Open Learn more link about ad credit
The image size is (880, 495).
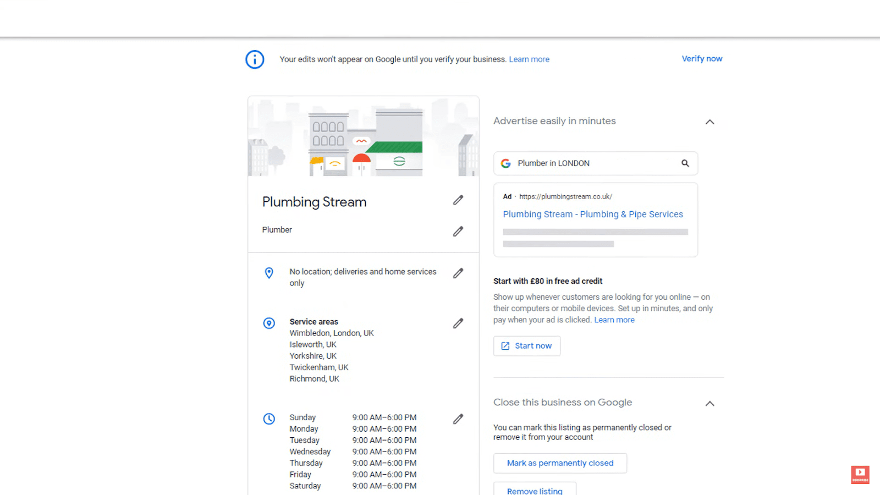(x=614, y=320)
